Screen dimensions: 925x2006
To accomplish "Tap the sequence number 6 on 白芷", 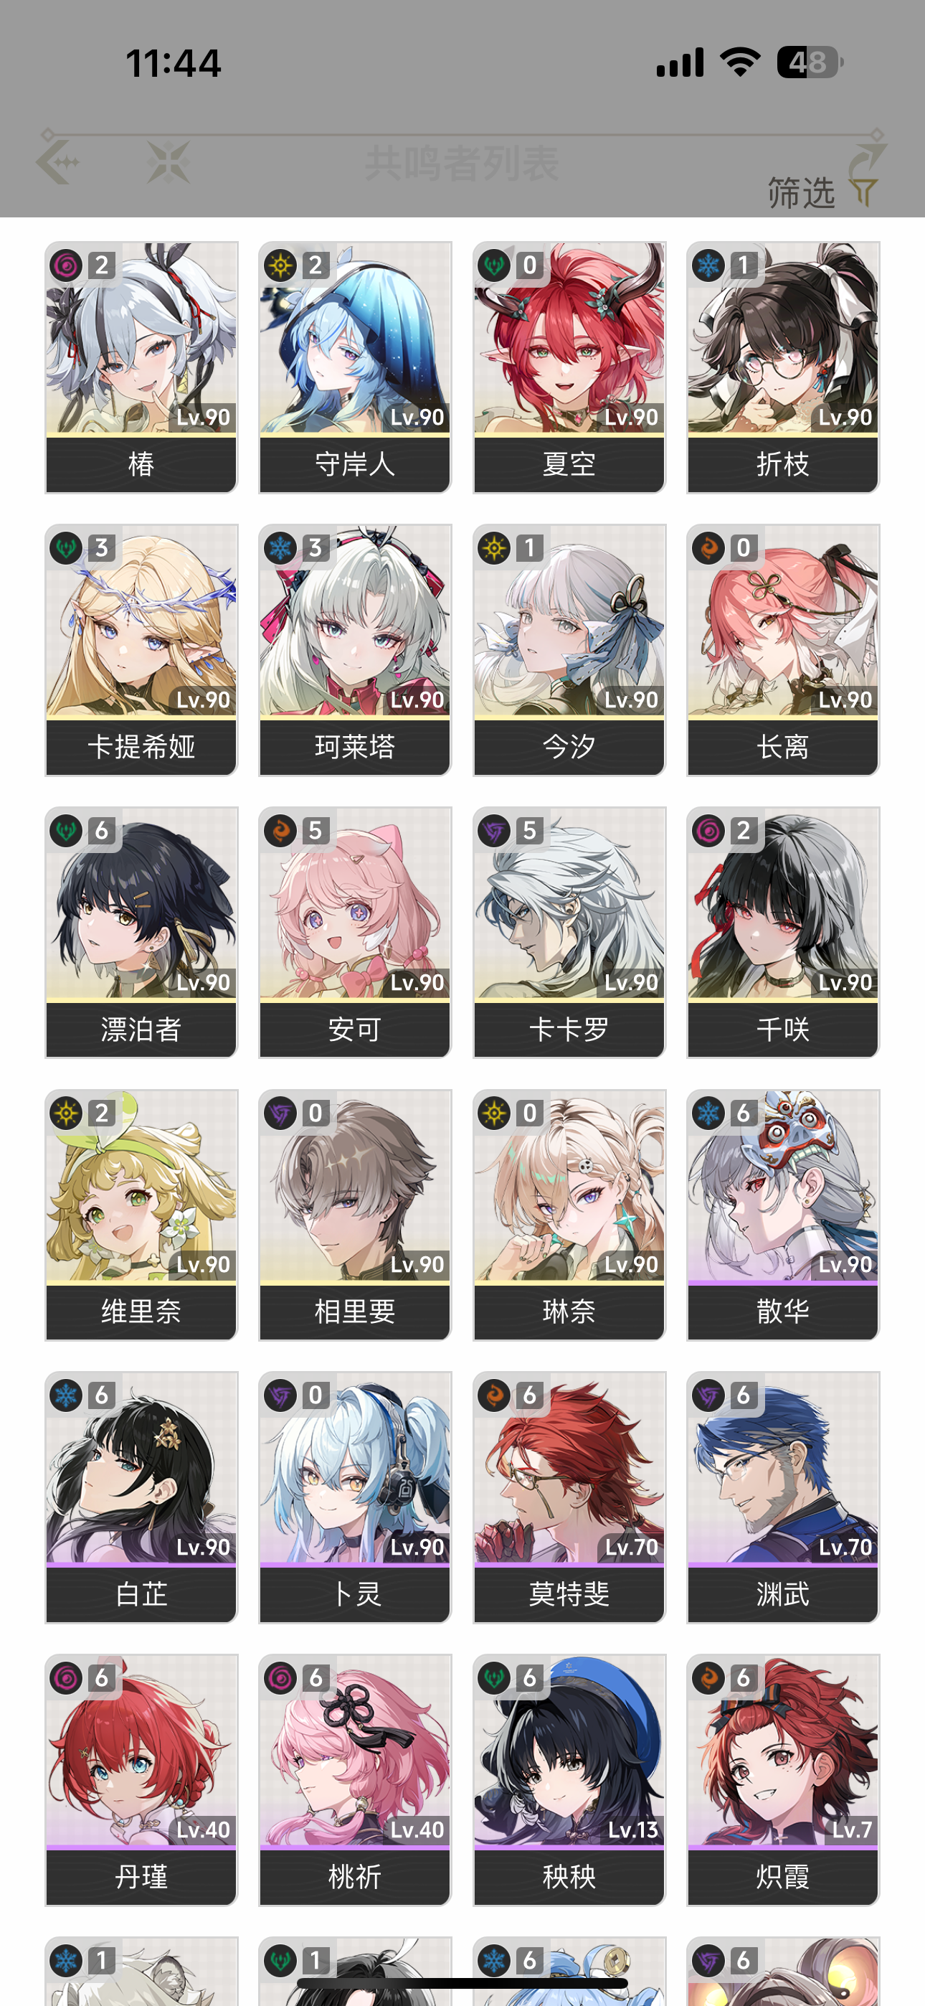I will tap(102, 1395).
